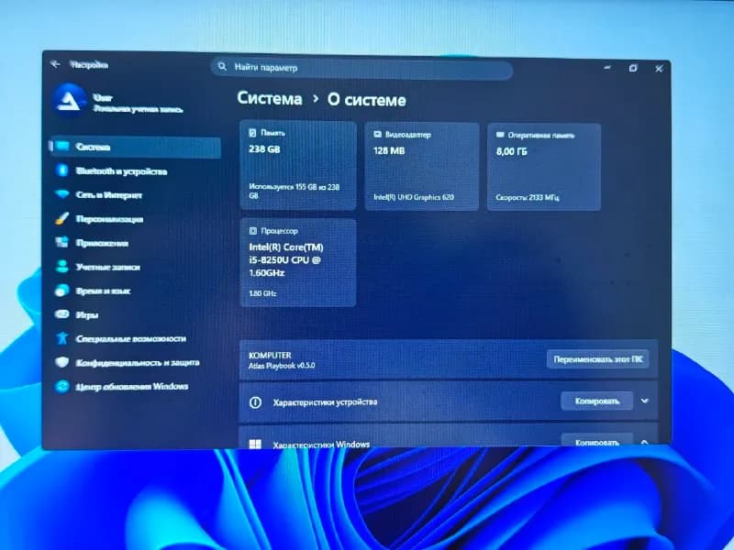The height and width of the screenshot is (550, 734).
Task: Select the Характеристики Windows logo icon
Action: click(x=255, y=444)
